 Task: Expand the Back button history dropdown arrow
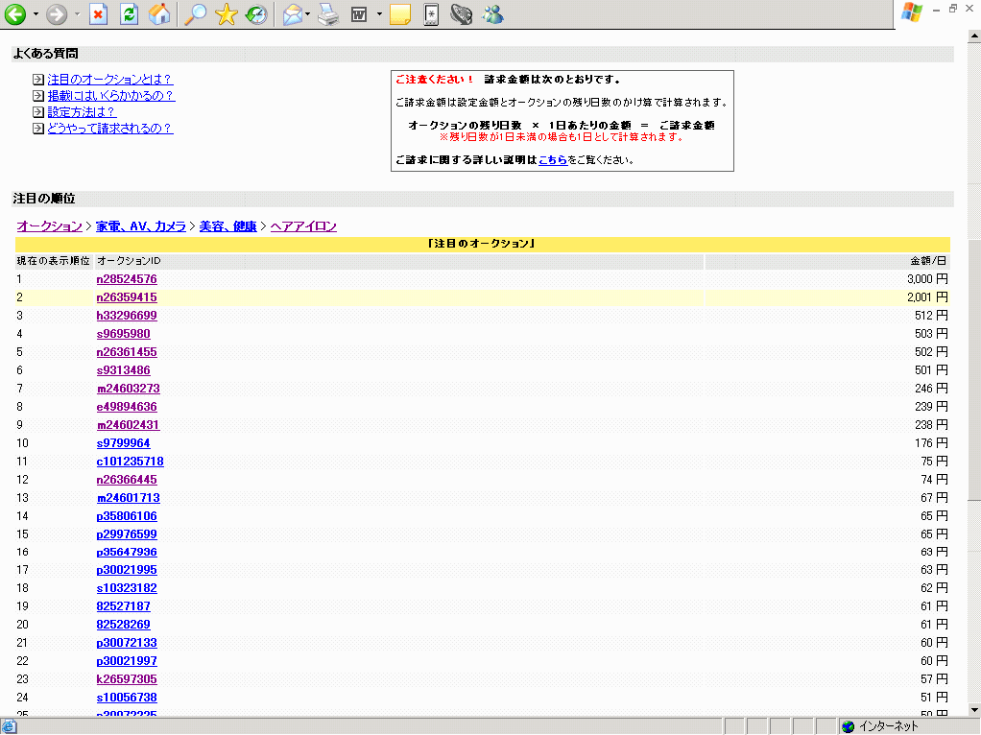coord(36,14)
